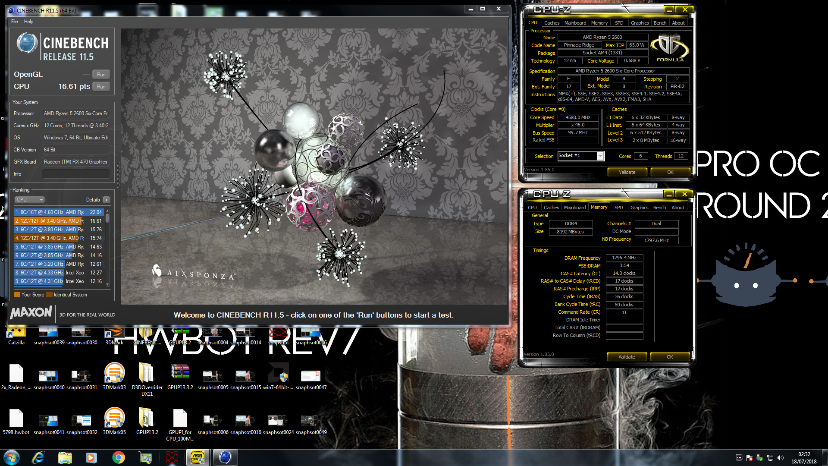Select the win7-64bit AMD installer icon
The height and width of the screenshot is (466, 828).
click(x=278, y=377)
